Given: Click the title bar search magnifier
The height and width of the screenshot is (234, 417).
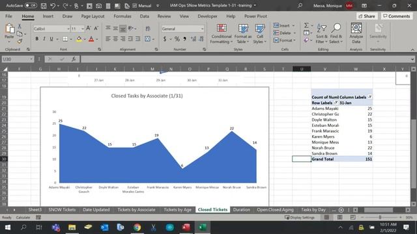Looking at the screenshot, I should [x=300, y=5].
